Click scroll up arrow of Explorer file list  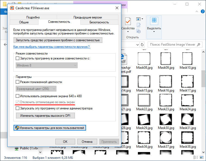pyautogui.click(x=203, y=52)
